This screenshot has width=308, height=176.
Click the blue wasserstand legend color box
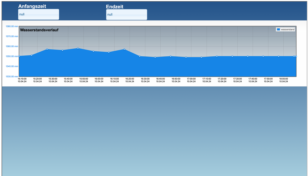point(278,30)
